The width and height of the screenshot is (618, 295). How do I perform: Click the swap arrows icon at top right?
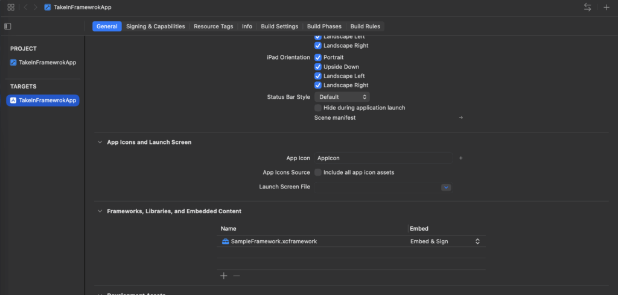click(587, 7)
